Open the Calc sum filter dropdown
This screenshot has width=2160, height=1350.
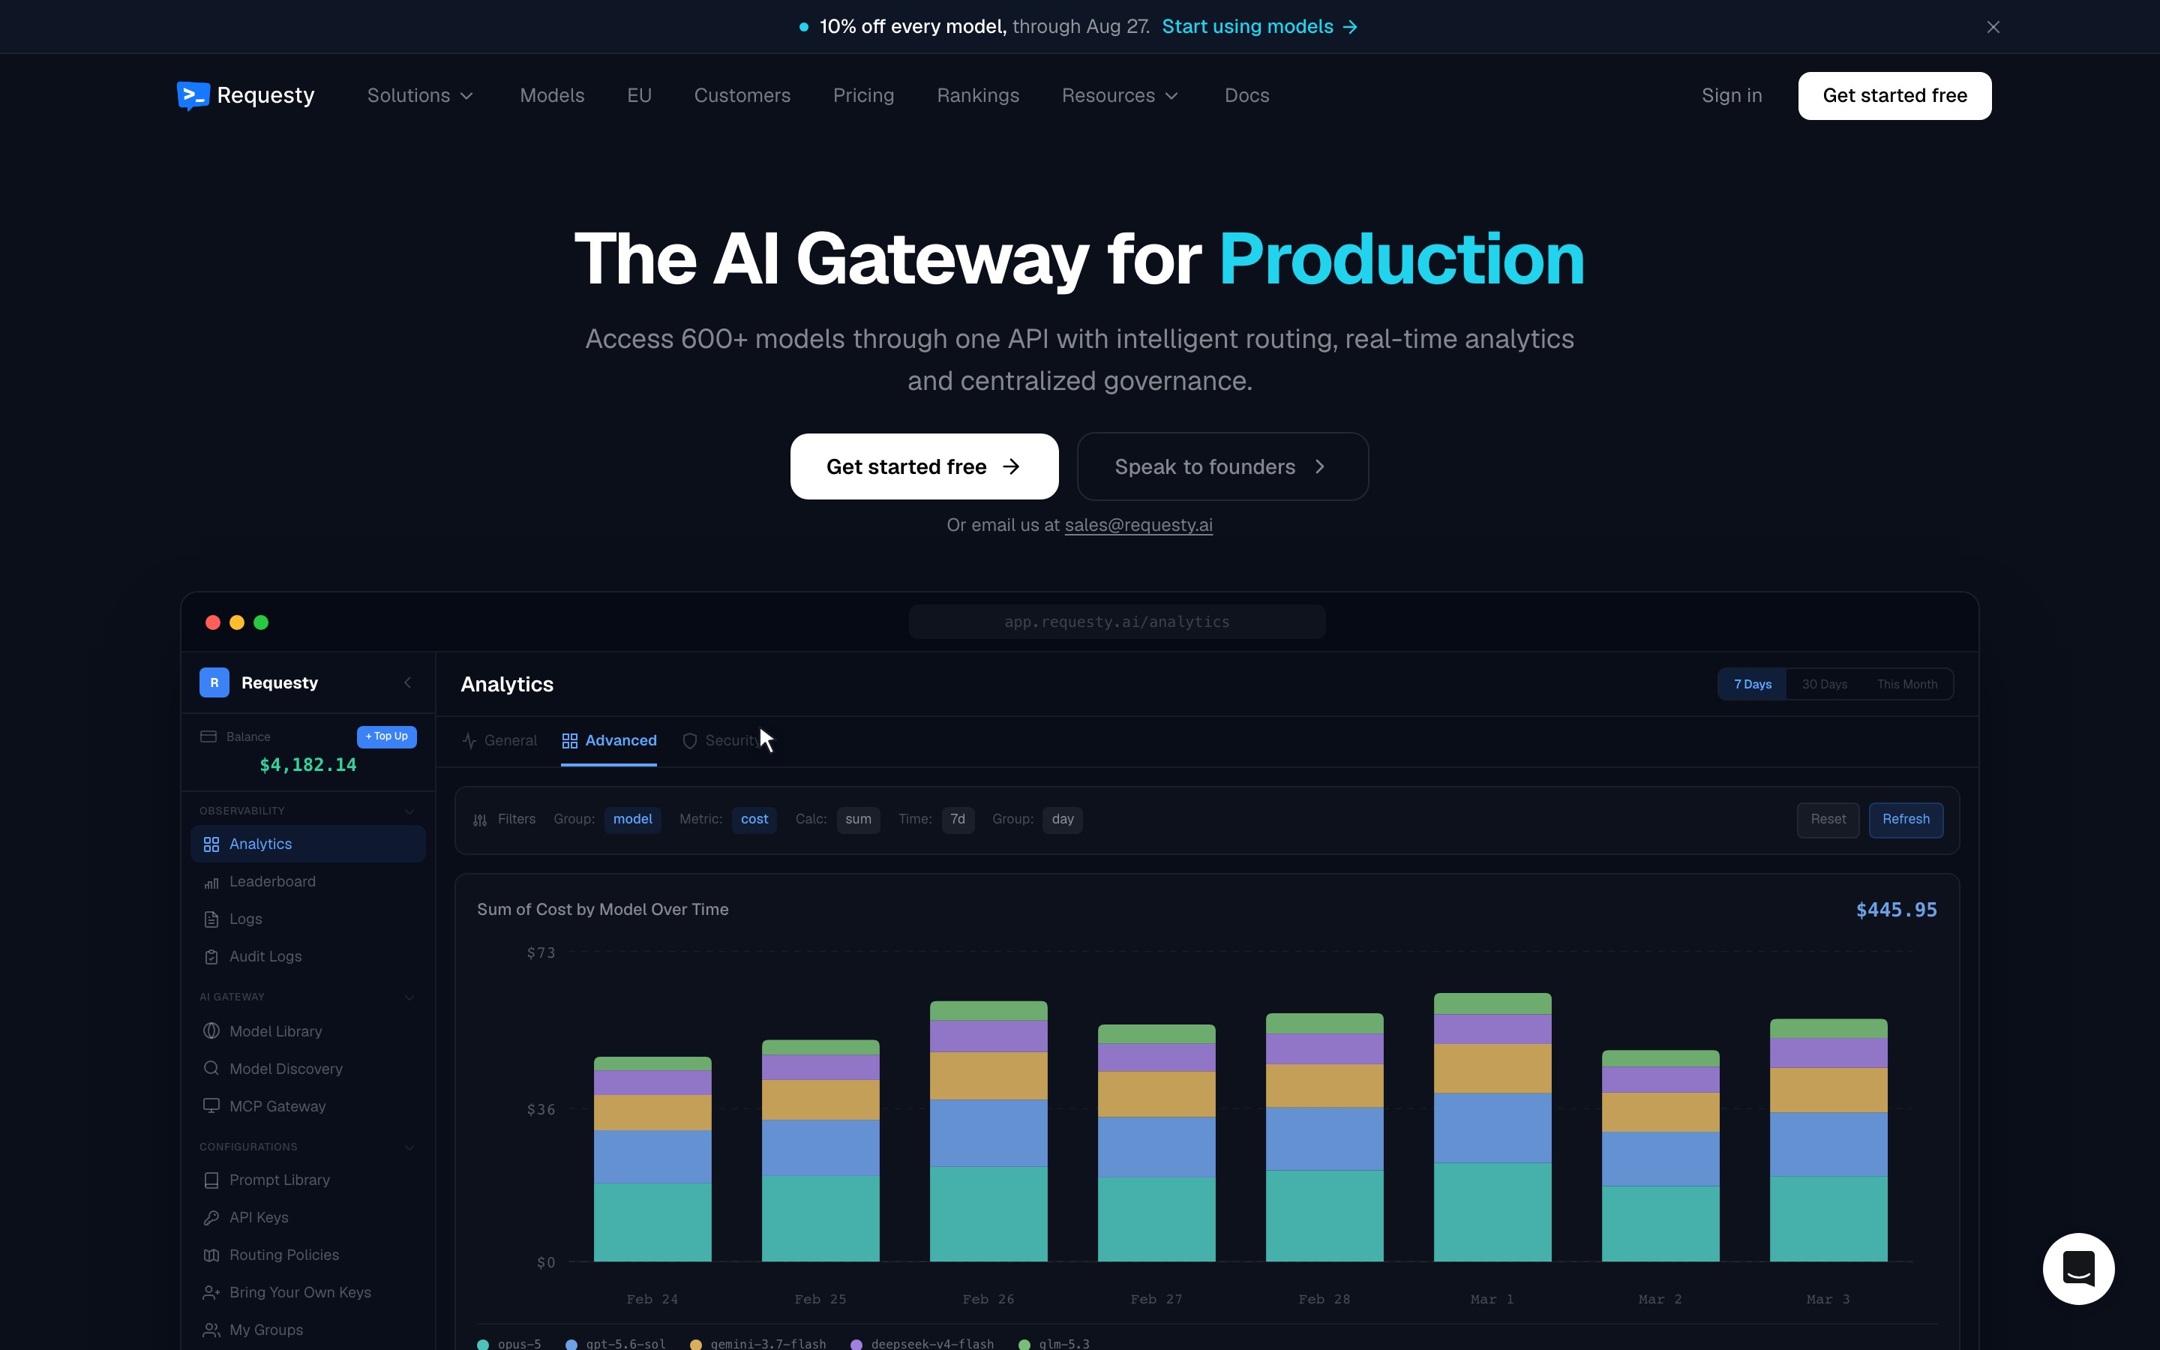coord(858,820)
